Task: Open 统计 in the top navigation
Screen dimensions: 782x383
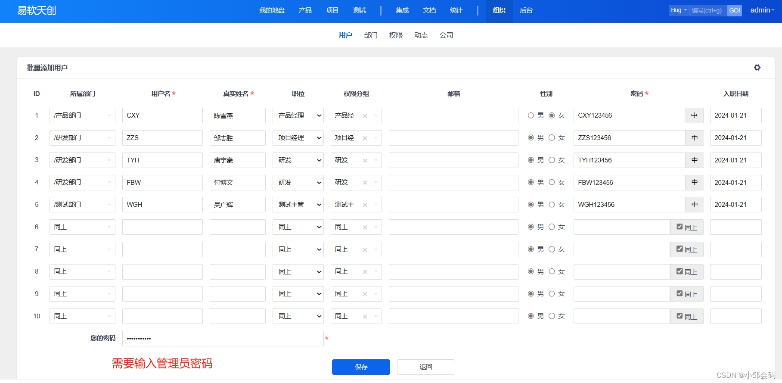Action: tap(456, 10)
